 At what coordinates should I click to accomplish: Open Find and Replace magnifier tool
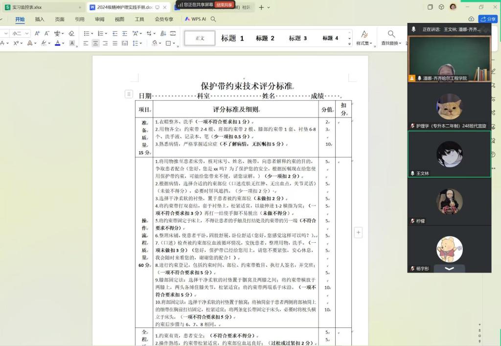391,34
